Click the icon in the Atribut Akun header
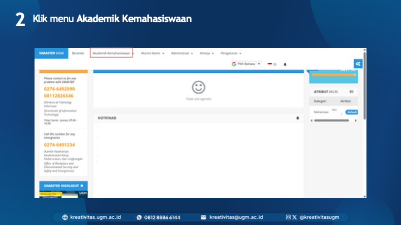This screenshot has height=225, width=401. (x=351, y=91)
